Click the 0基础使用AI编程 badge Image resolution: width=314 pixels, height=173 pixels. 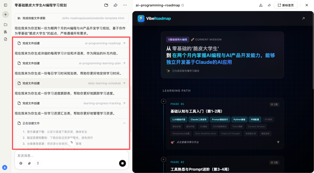pyautogui.click(x=178, y=39)
